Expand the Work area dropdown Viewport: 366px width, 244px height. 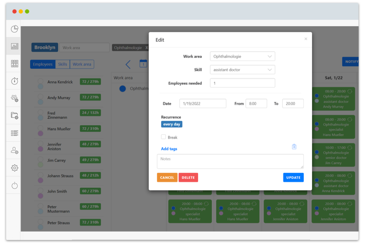pos(242,56)
